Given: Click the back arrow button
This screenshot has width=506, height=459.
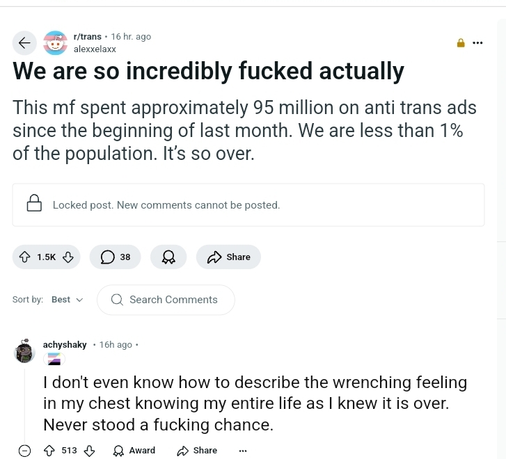Looking at the screenshot, I should [x=24, y=43].
